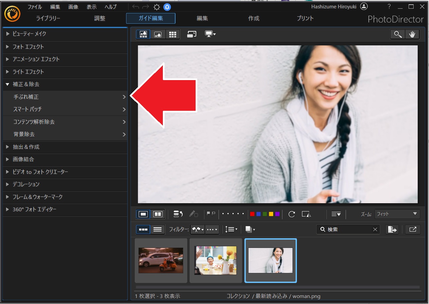Open the blue notification bell
Image resolution: width=429 pixels, height=304 pixels.
[167, 7]
